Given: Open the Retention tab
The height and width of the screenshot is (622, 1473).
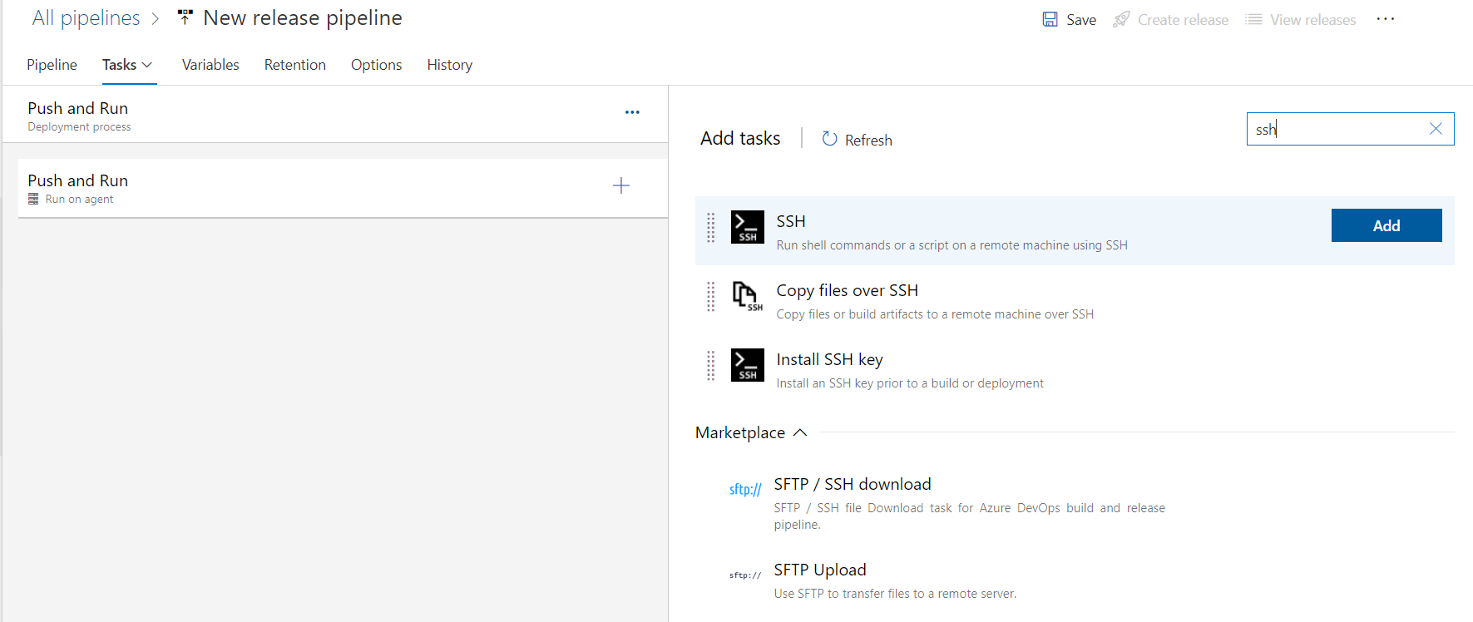Looking at the screenshot, I should point(294,65).
